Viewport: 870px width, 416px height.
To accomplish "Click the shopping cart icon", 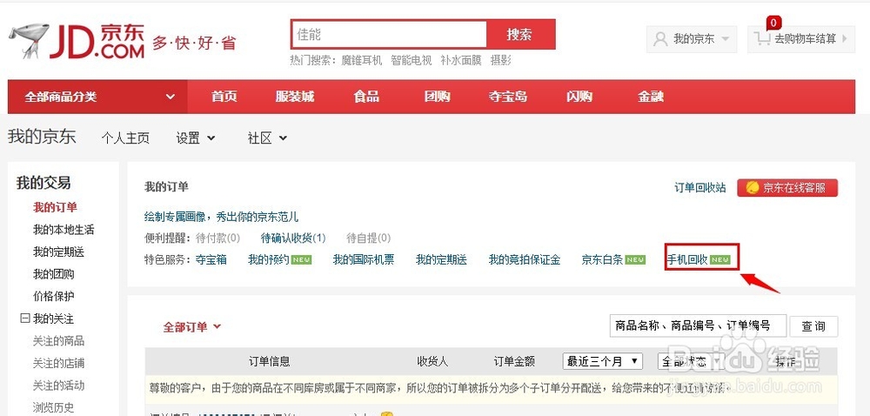I will point(762,38).
